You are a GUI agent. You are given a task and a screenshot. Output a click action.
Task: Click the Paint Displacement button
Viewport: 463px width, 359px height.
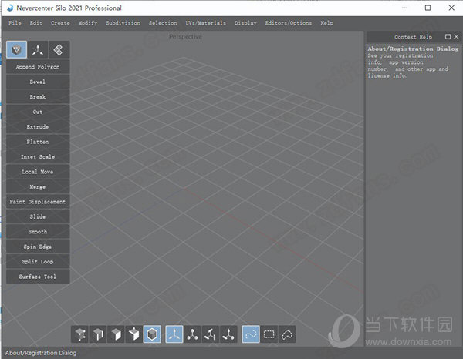click(38, 202)
